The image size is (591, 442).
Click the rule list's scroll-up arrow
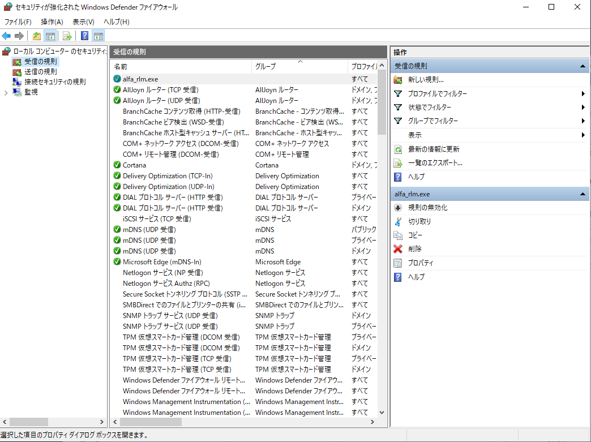[x=382, y=66]
